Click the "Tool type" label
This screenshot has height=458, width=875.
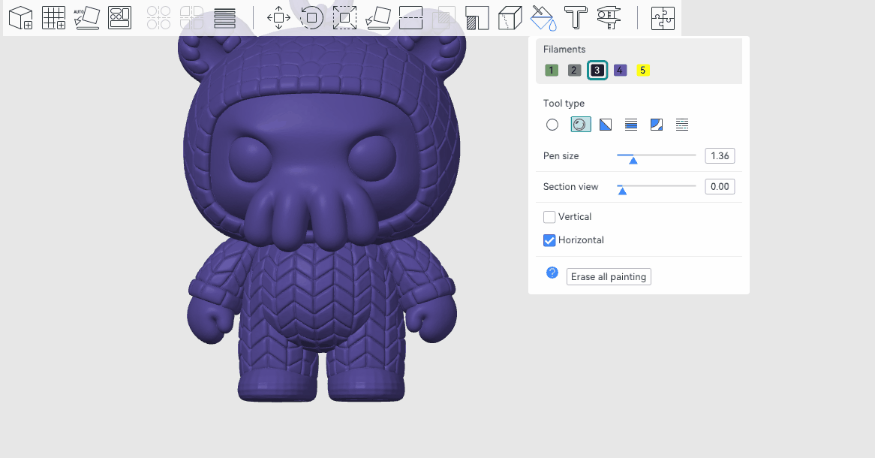pyautogui.click(x=564, y=104)
